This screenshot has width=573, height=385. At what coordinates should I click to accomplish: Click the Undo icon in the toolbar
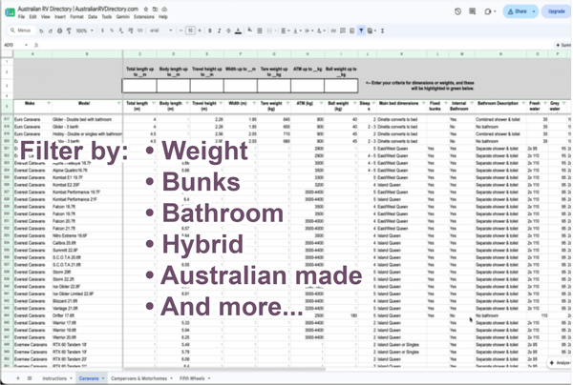[41, 31]
